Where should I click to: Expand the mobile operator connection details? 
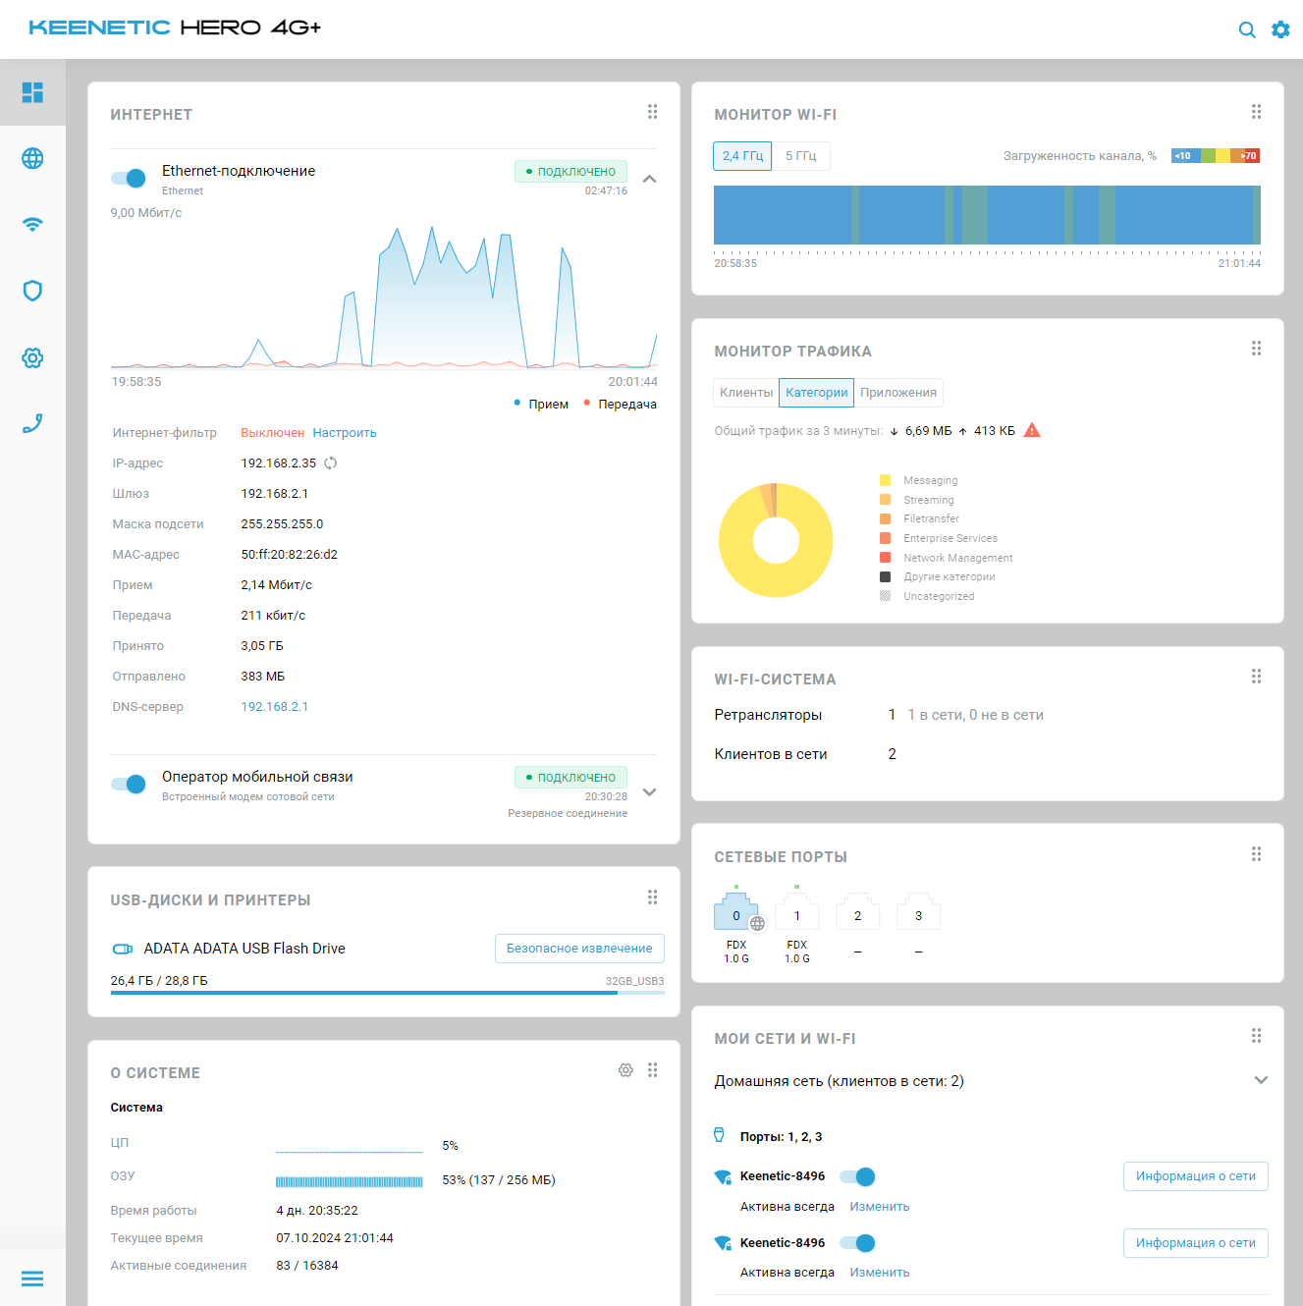tap(649, 791)
